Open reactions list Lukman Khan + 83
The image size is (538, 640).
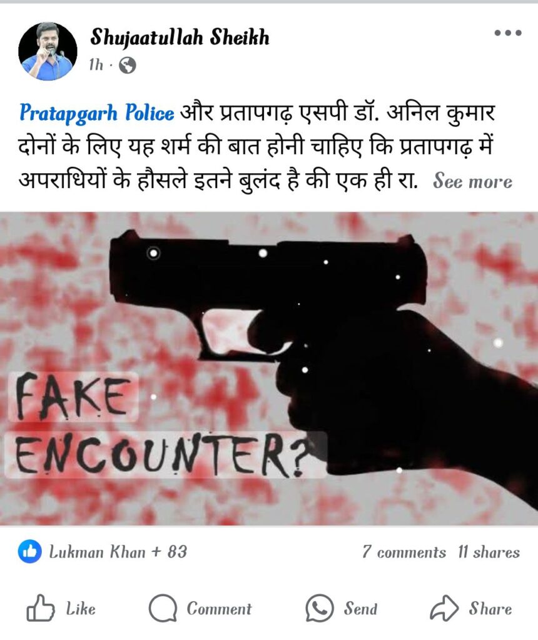tap(118, 552)
